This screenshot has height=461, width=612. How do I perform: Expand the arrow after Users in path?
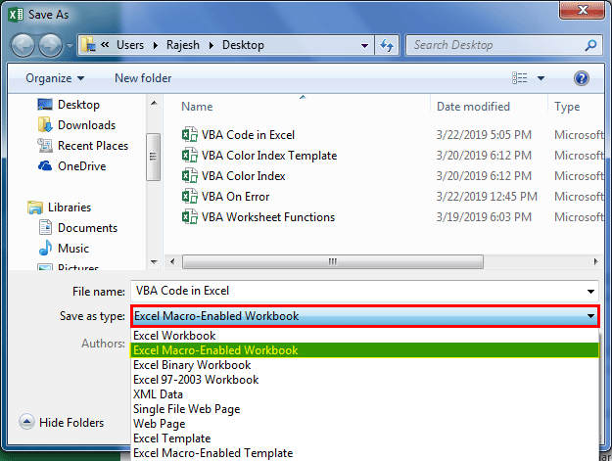point(156,46)
